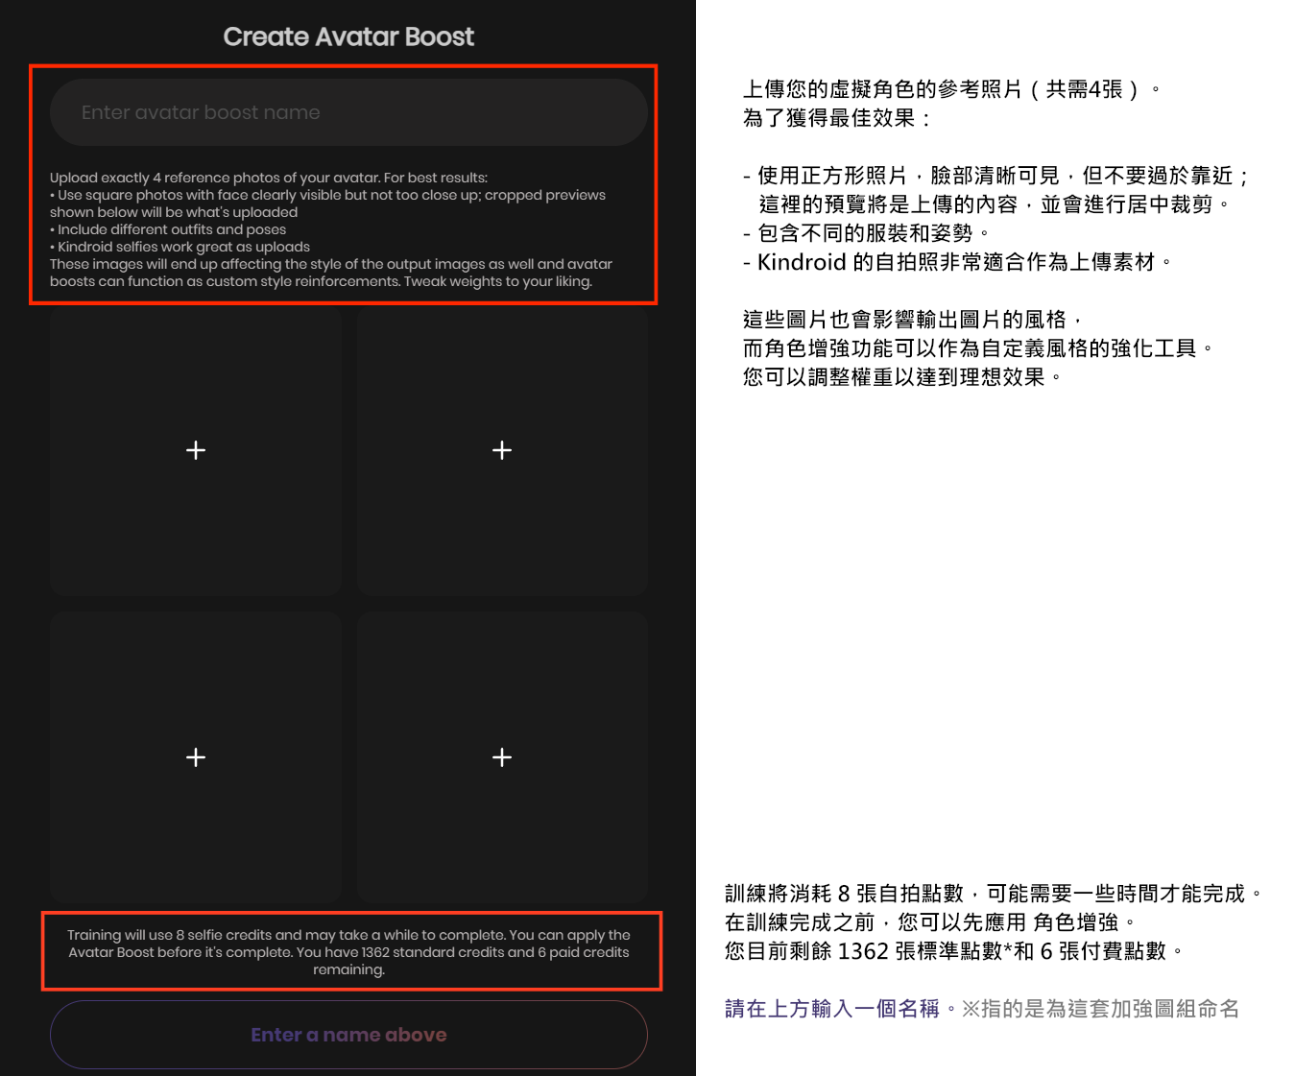Click the Chinese line starting with '請在上方輸入一個名稱'

(x=982, y=1009)
